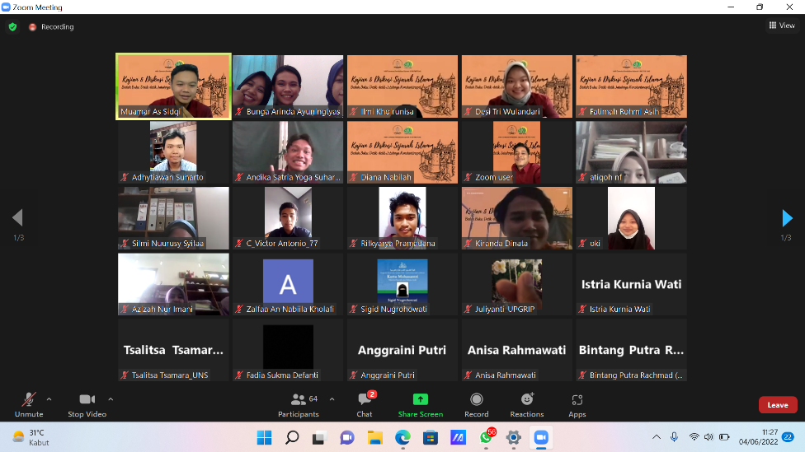Go to previous gallery page with left arrow
The image size is (805, 452).
tap(17, 217)
